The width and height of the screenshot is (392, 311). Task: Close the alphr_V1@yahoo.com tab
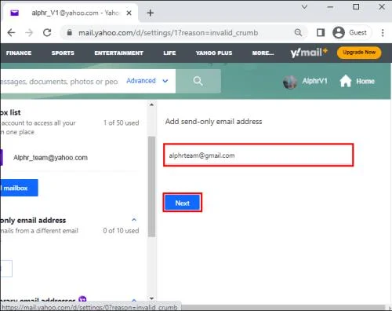pos(129,13)
